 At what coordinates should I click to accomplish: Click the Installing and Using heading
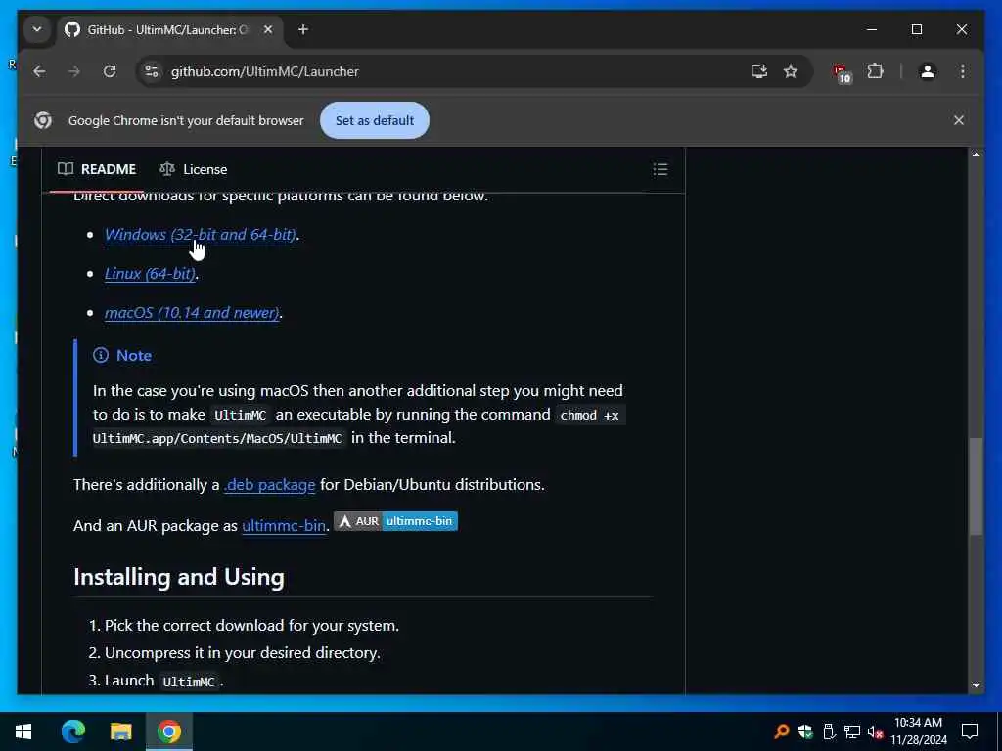click(179, 577)
